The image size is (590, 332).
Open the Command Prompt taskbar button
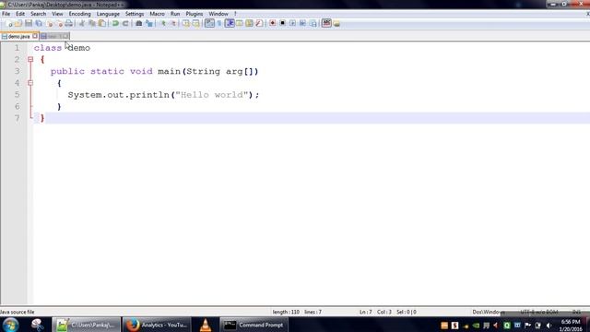pyautogui.click(x=254, y=325)
